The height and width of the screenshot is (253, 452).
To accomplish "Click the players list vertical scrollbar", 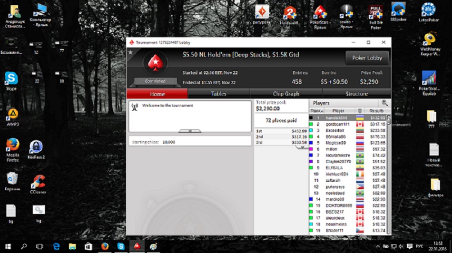I will pos(389,175).
